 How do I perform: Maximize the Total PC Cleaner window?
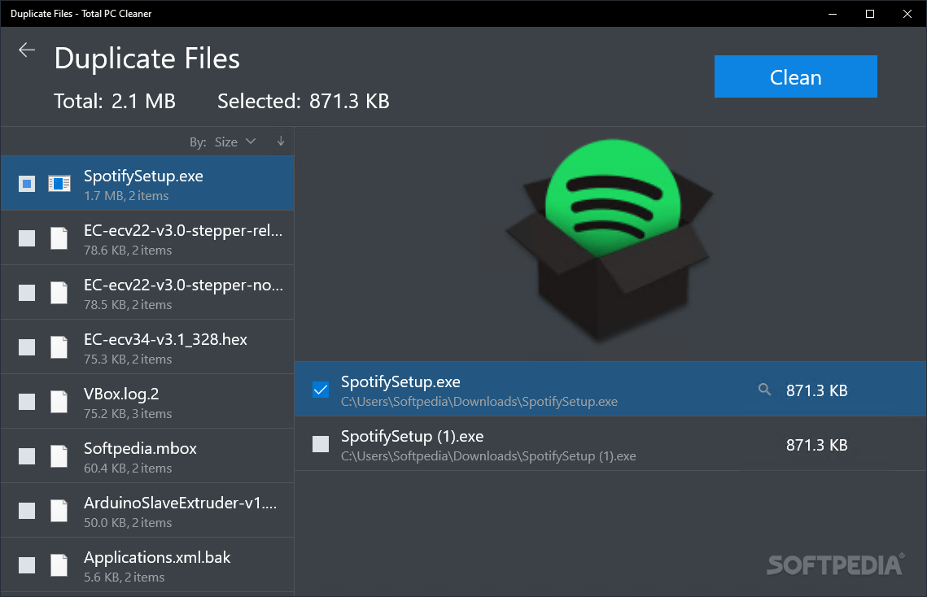pos(870,14)
